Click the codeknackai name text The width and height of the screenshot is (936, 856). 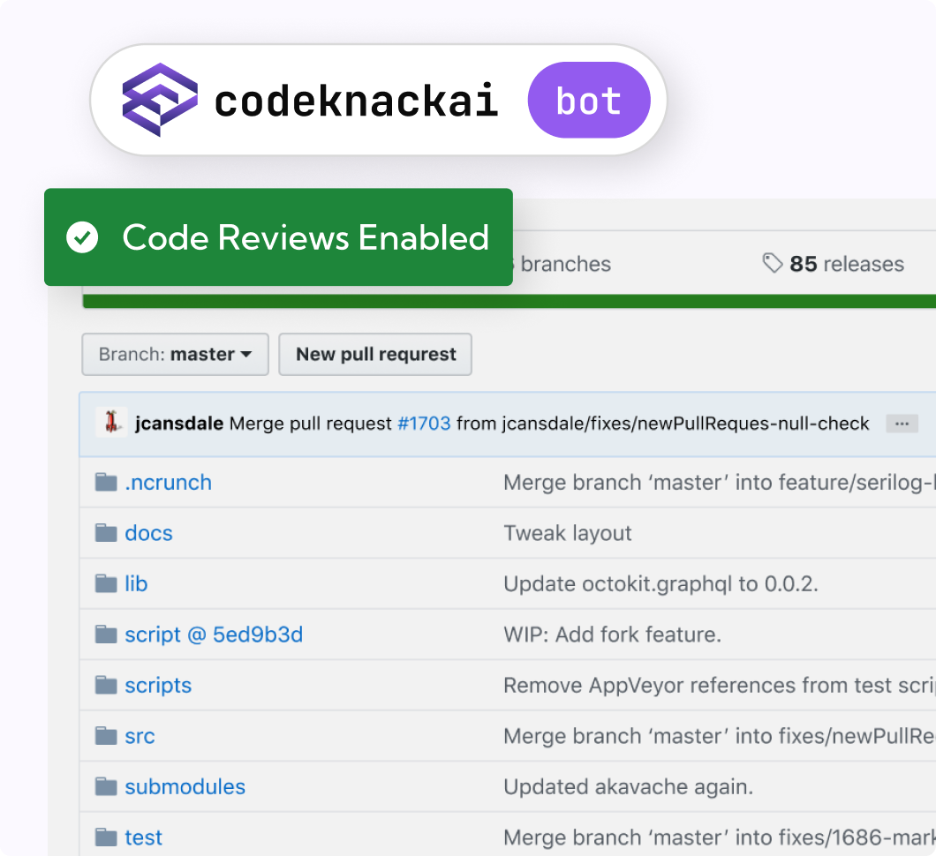tap(357, 101)
